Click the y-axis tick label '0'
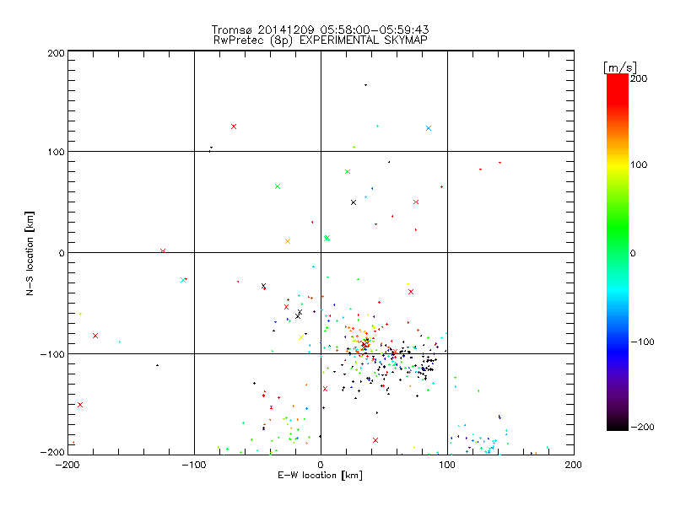Viewport: 675px width, 506px height. coord(62,253)
